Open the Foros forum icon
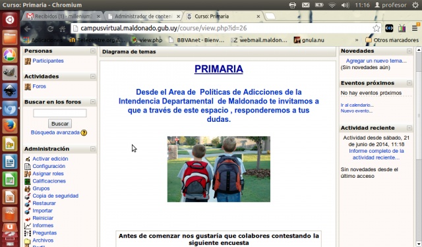The width and height of the screenshot is (422, 247). point(28,86)
